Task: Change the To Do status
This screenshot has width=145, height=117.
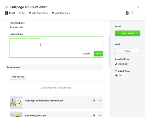Action: [22, 13]
